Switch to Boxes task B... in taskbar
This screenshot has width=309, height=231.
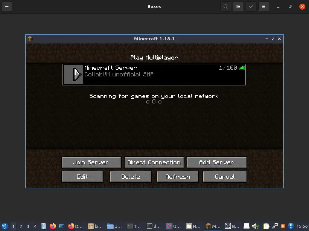click(x=232, y=226)
